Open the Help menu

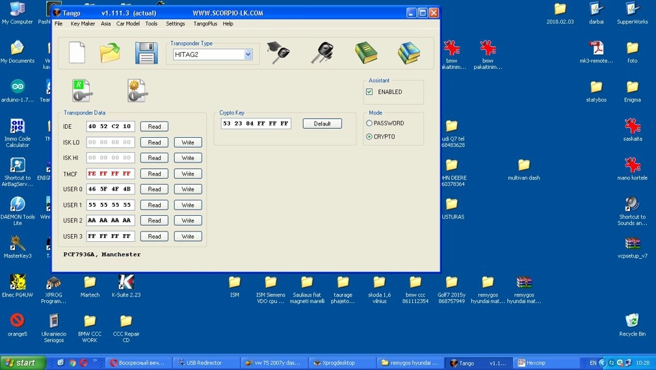tap(228, 23)
